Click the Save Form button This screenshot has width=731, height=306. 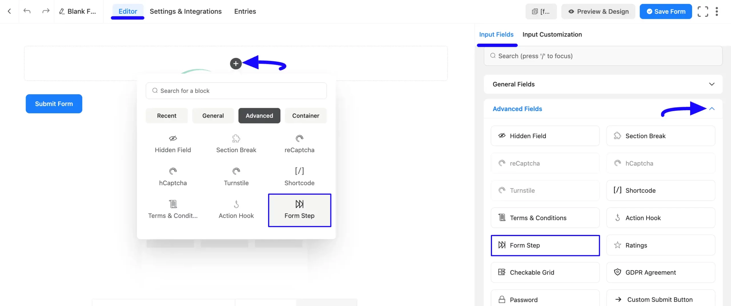tap(666, 11)
